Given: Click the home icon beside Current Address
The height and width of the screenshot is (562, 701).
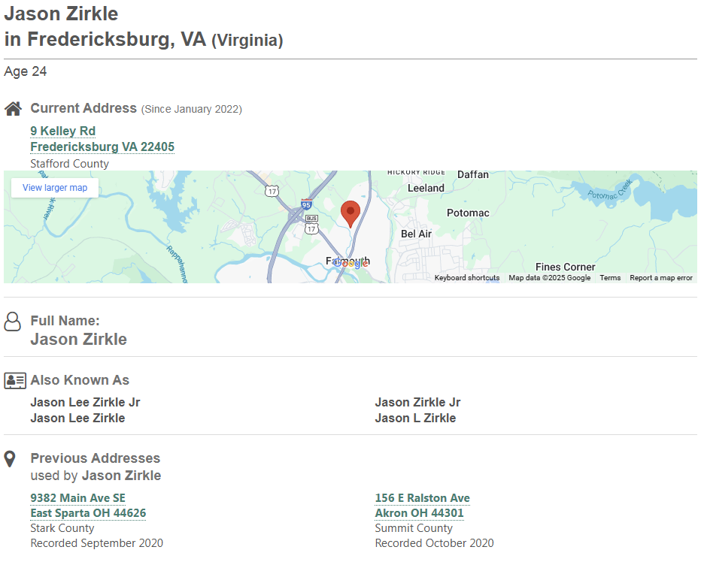Looking at the screenshot, I should coord(13,109).
